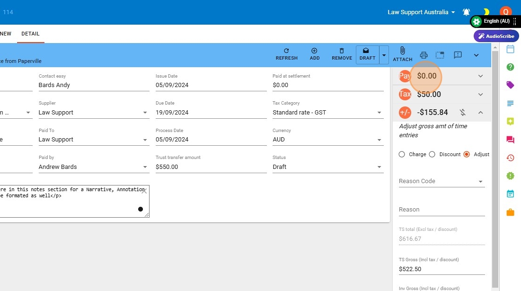
Task: Open the notifications bell
Action: [x=466, y=12]
